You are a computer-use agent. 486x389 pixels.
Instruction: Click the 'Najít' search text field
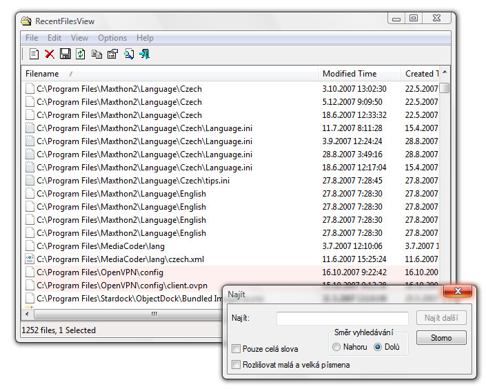343,318
